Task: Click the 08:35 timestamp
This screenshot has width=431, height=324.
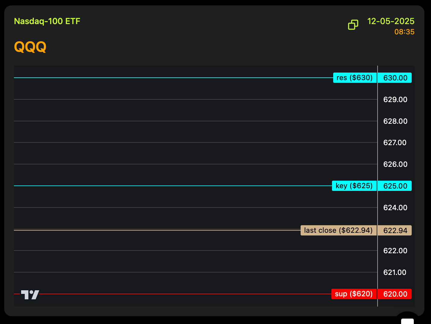Action: [404, 32]
